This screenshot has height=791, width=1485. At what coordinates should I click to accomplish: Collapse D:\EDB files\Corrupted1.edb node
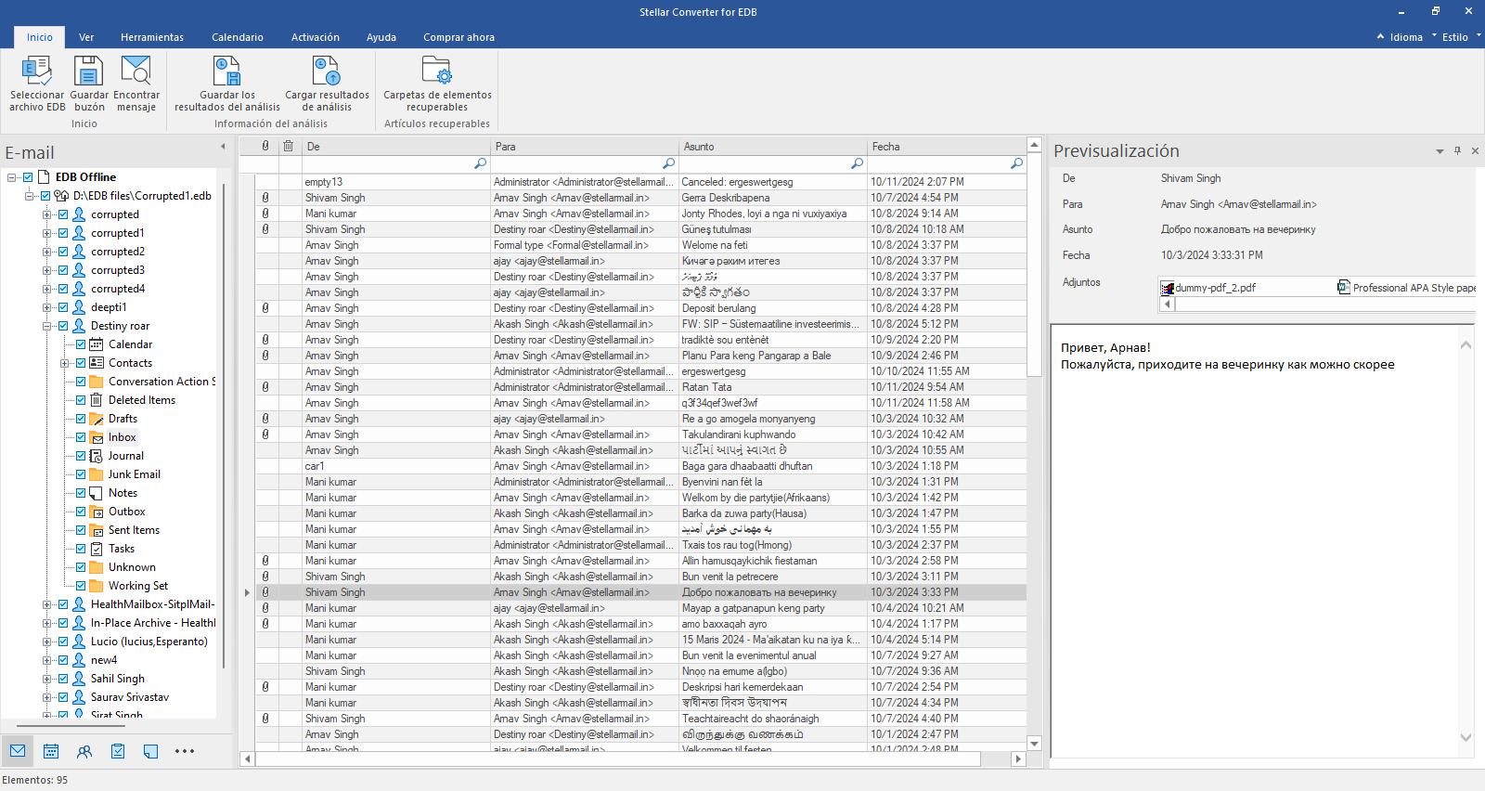tap(29, 196)
